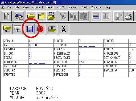The width and height of the screenshot is (136, 101).
Task: Click the Paste clipboard icon
Action: 84,16
